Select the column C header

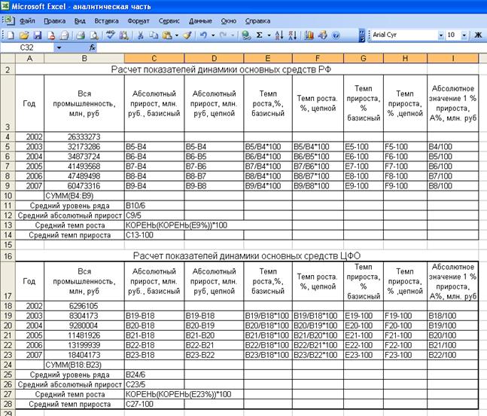pos(154,59)
